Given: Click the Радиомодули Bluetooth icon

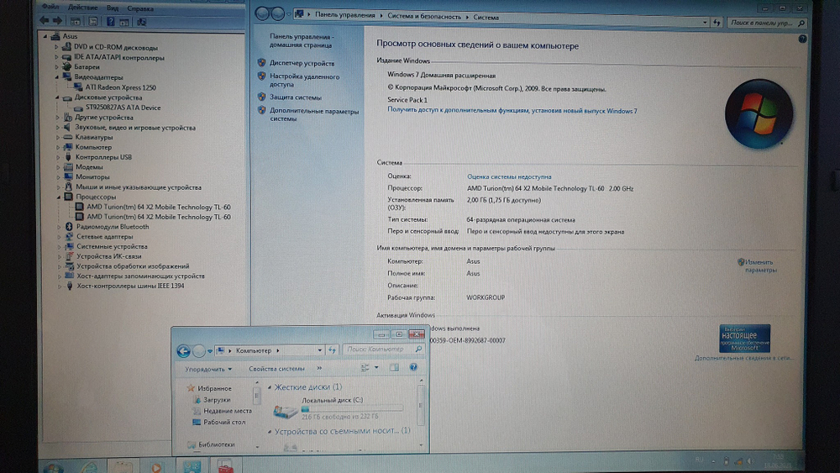Looking at the screenshot, I should coord(69,227).
